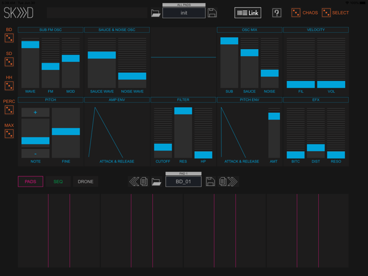Decrease the note with the minus button
Viewport: 368px width, 276px height.
[x=35, y=153]
